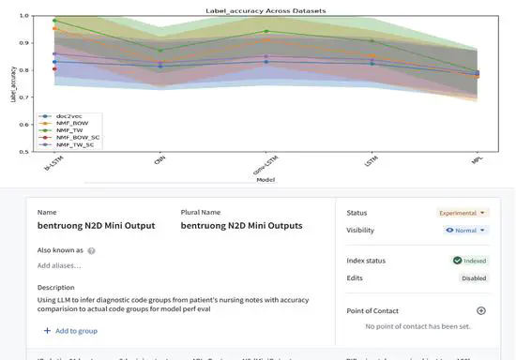Open the Experimental status dropdown
This screenshot has height=360, width=516.
click(x=463, y=213)
